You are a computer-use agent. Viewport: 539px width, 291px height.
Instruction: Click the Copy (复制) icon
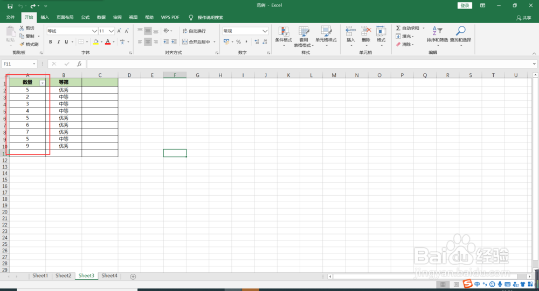click(22, 36)
